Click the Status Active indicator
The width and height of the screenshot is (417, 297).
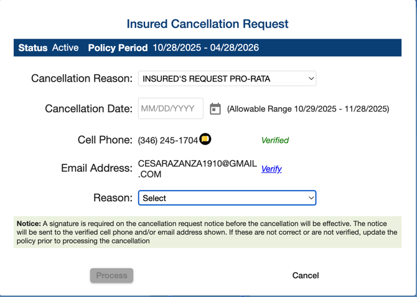tap(49, 48)
